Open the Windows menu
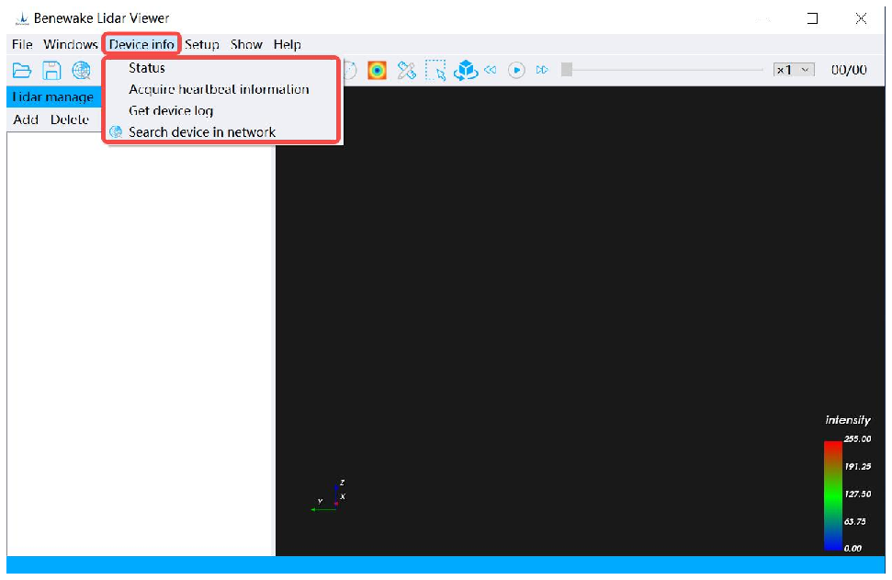 coord(71,44)
